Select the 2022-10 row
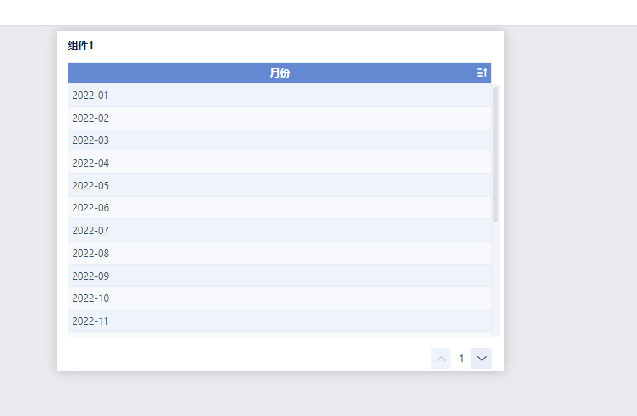The width and height of the screenshot is (637, 416). (280, 298)
